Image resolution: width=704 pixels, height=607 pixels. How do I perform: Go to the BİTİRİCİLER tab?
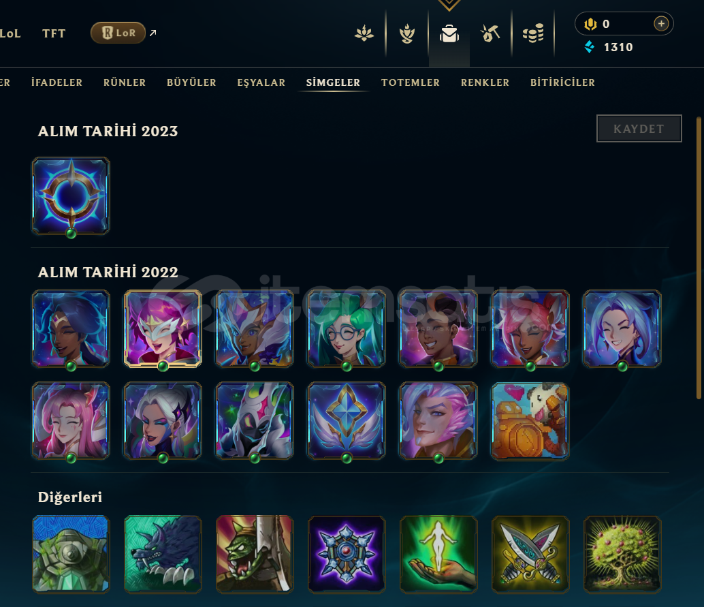[x=562, y=82]
